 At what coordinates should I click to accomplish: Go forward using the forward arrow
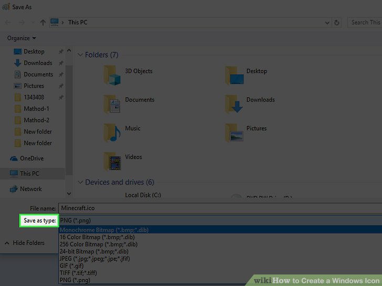pos(22,23)
